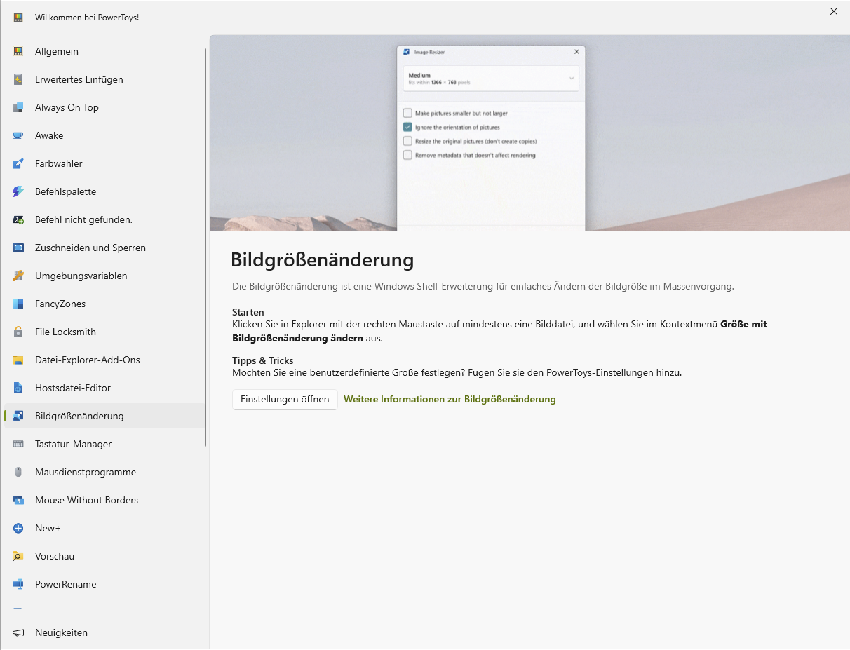Open Umgebungsvariablen page

point(104,276)
